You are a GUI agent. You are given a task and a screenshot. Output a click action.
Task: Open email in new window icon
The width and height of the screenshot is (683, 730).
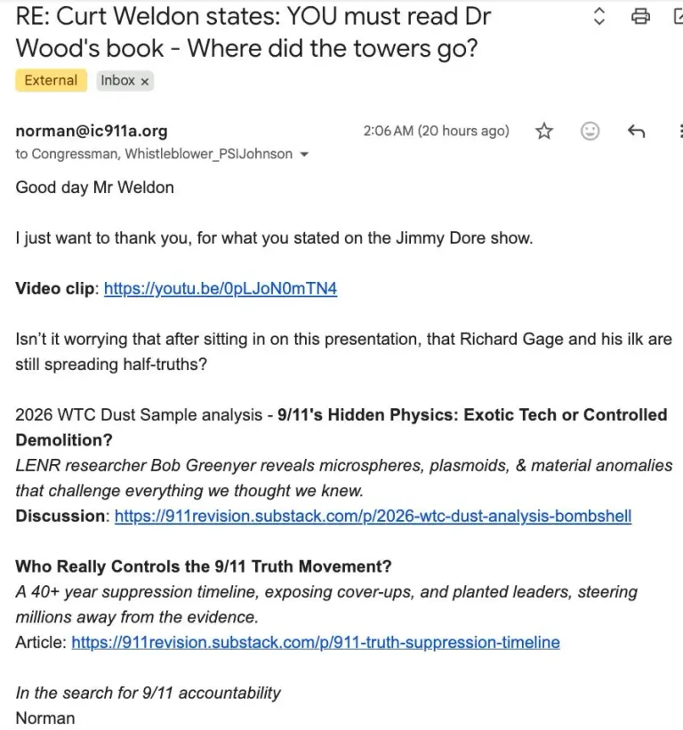[x=679, y=16]
